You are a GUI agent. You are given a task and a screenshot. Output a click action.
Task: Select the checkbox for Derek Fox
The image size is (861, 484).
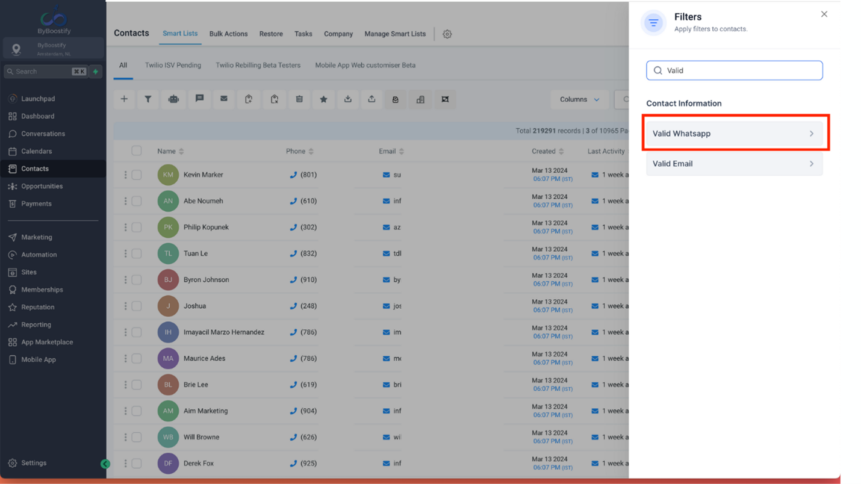point(137,464)
